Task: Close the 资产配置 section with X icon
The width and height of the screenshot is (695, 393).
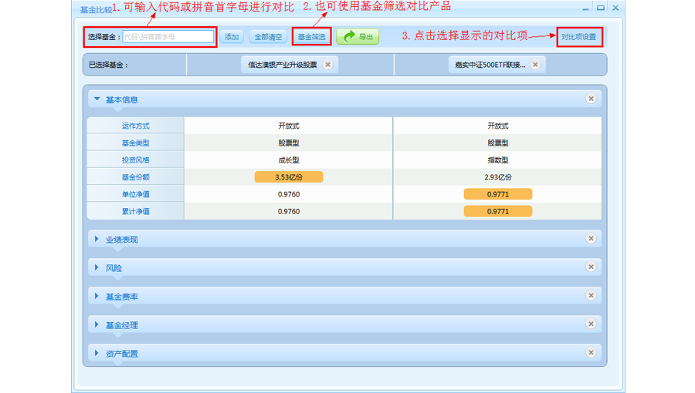Action: point(591,353)
